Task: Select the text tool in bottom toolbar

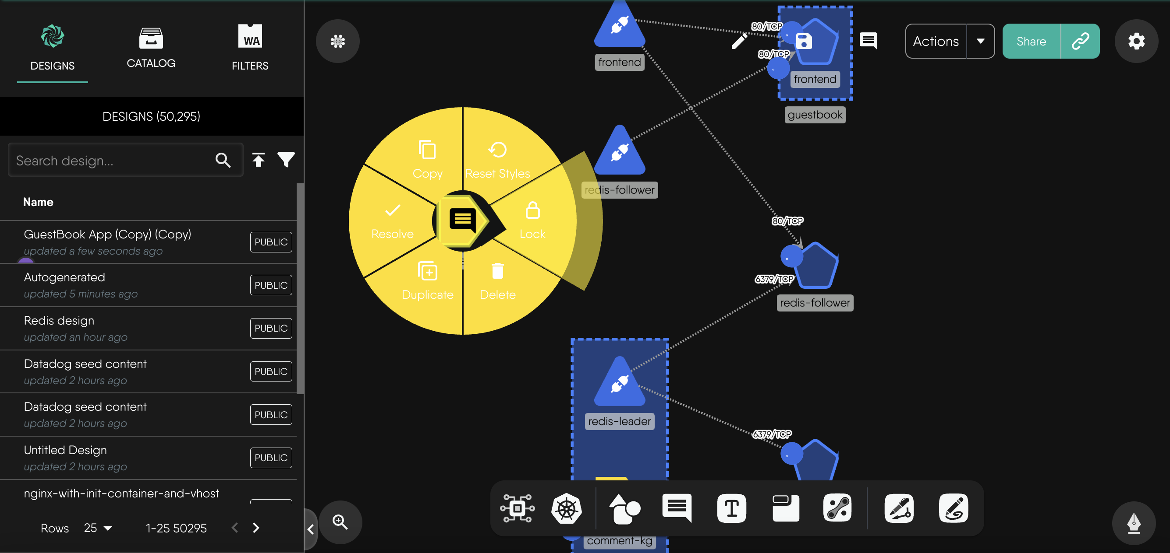Action: tap(731, 508)
